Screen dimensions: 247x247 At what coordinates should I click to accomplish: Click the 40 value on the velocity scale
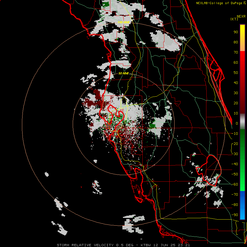point(236,83)
